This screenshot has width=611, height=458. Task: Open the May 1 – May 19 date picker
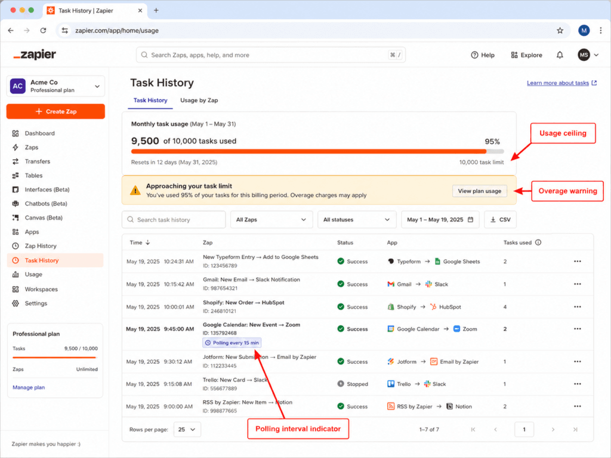[x=440, y=219]
